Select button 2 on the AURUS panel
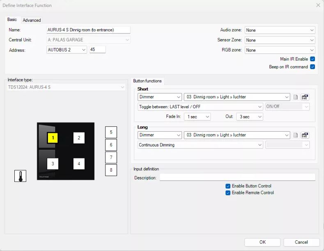The height and width of the screenshot is (251, 324). (x=79, y=138)
